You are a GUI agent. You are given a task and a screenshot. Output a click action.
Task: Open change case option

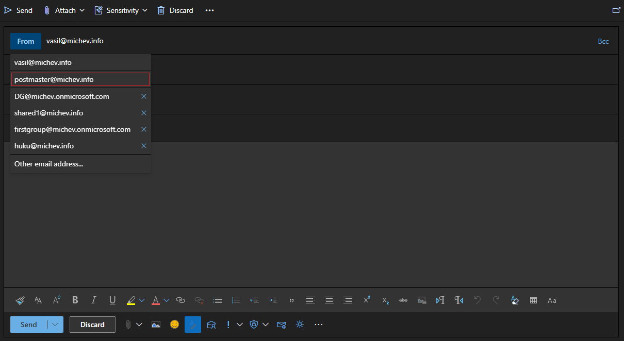(552, 300)
